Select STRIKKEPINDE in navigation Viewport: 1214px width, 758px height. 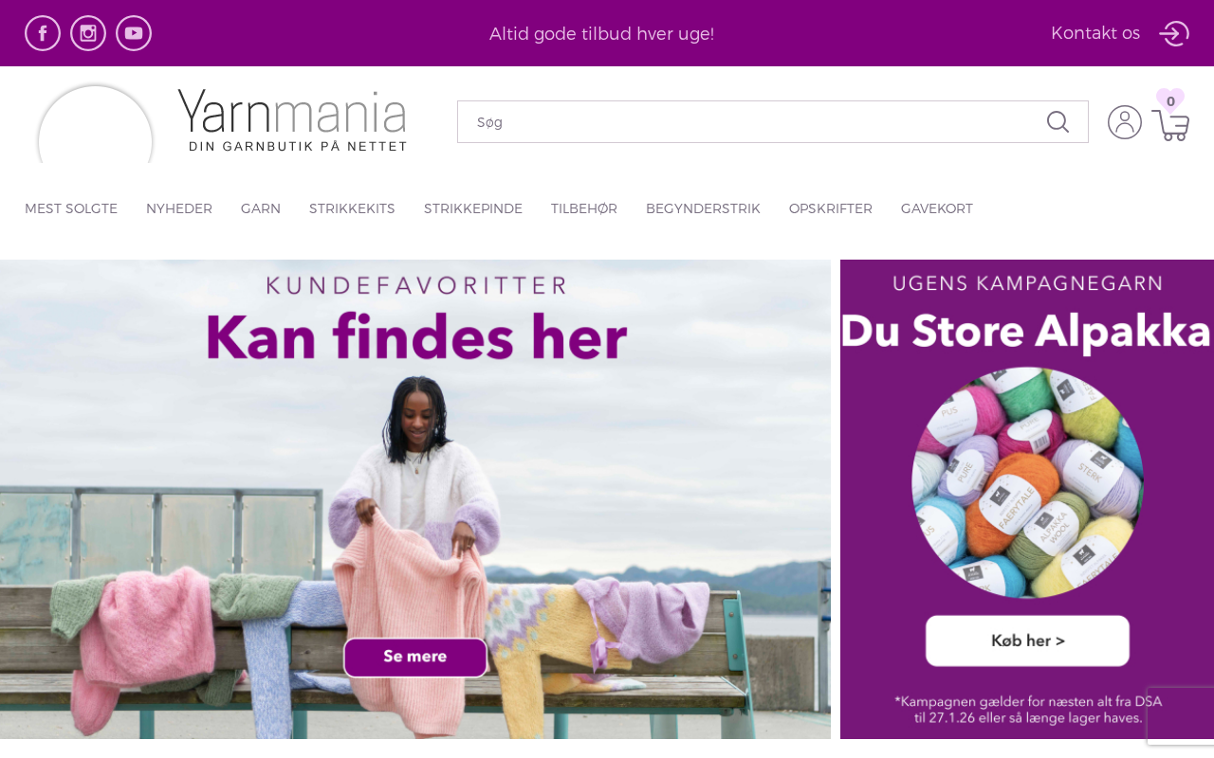point(473,208)
